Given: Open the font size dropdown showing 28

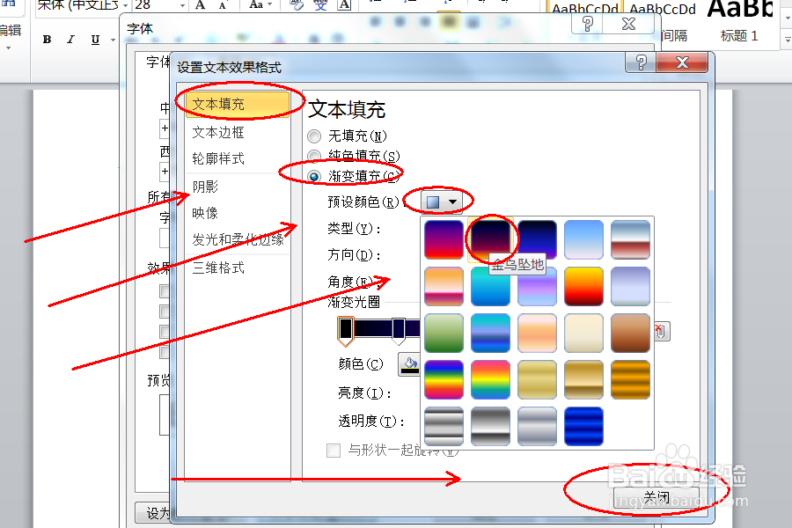Looking at the screenshot, I should point(184,6).
